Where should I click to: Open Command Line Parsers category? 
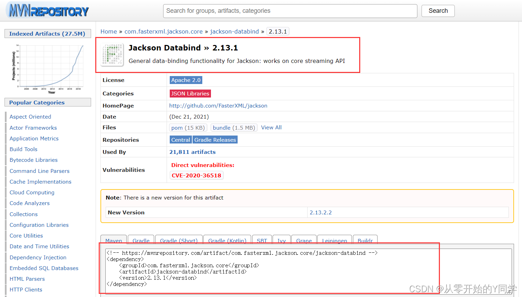pyautogui.click(x=39, y=171)
